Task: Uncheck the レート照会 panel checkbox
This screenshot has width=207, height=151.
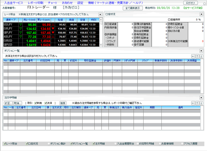Action: click(5, 144)
